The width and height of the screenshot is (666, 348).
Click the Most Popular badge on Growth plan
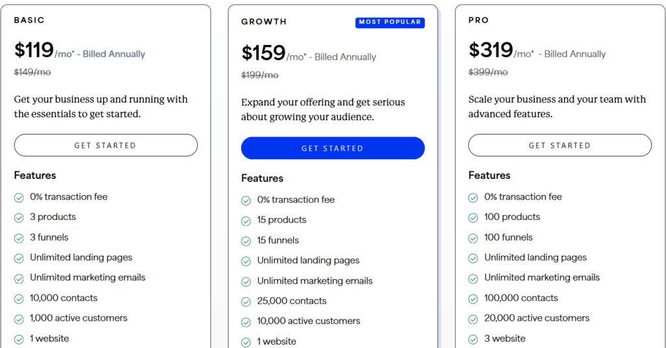[390, 22]
